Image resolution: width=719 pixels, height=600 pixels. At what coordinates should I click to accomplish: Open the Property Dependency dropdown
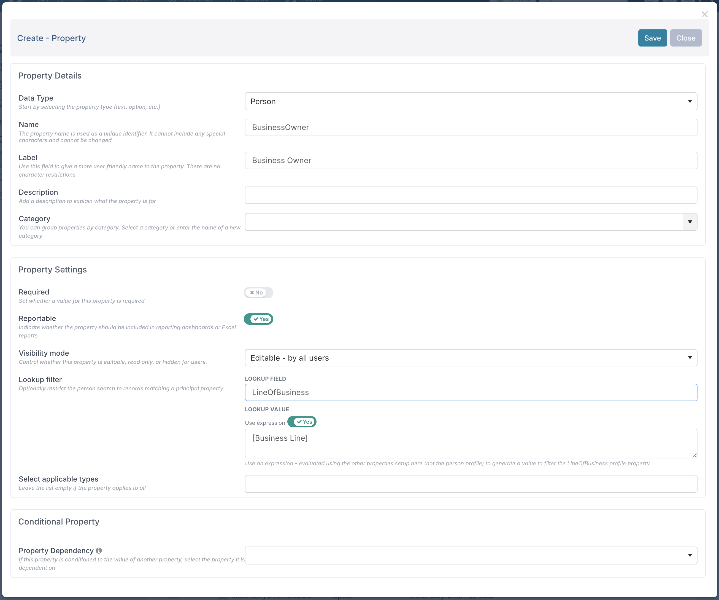tap(471, 555)
